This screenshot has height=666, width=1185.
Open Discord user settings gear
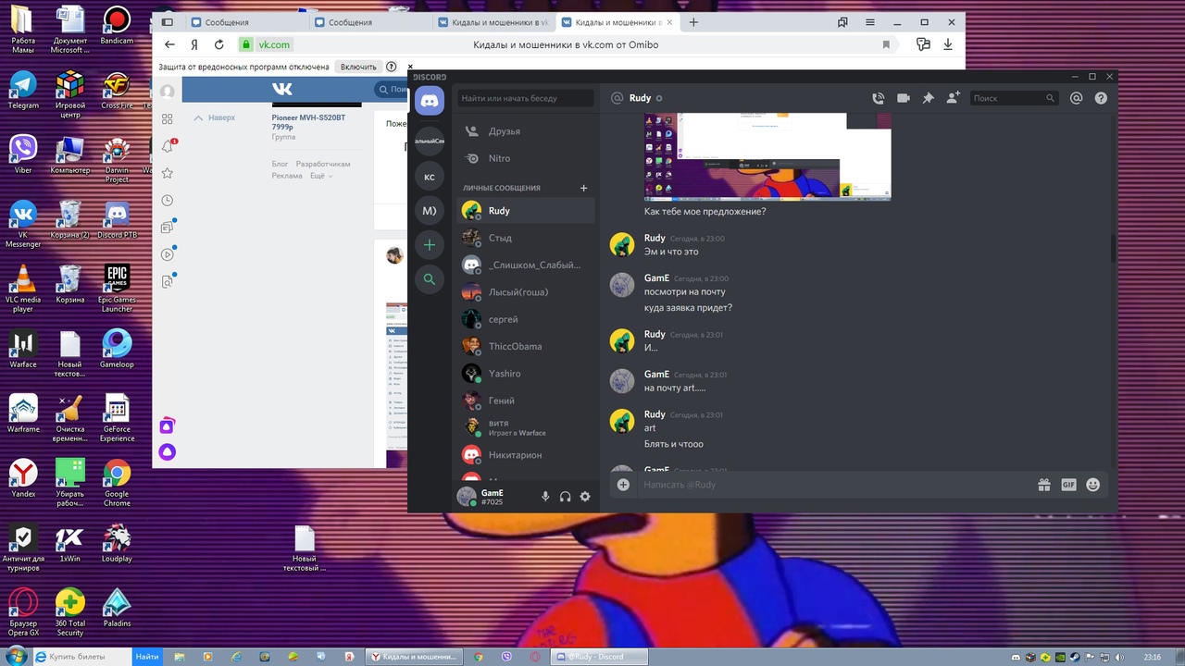(585, 497)
